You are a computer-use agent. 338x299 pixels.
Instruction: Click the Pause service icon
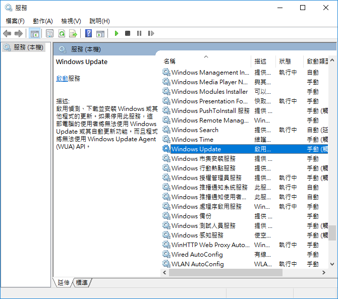click(x=139, y=33)
